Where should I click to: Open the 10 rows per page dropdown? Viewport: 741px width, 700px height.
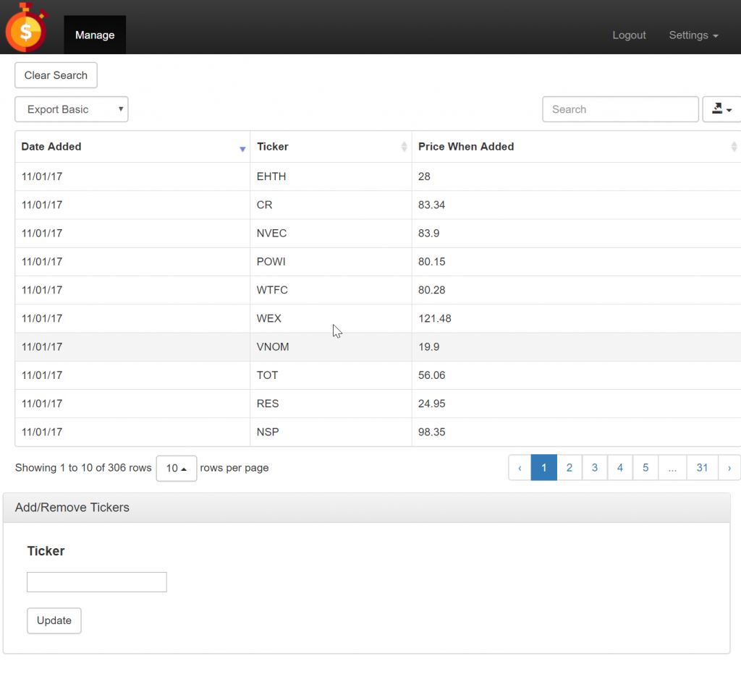coord(177,468)
